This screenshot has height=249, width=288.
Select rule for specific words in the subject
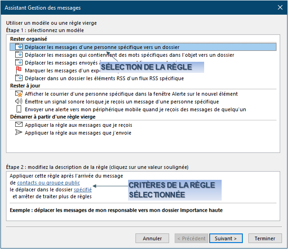129,55
